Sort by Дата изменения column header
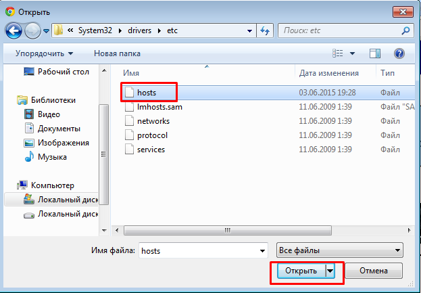Screen dimensions: 421x293 pos(329,73)
